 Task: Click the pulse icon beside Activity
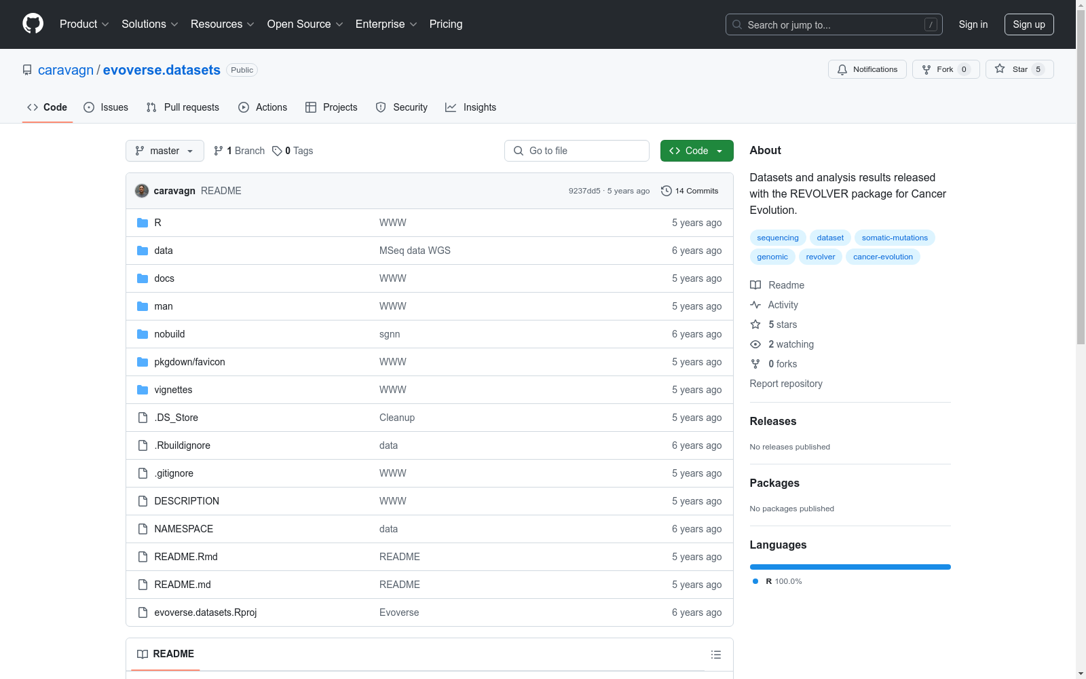click(755, 305)
